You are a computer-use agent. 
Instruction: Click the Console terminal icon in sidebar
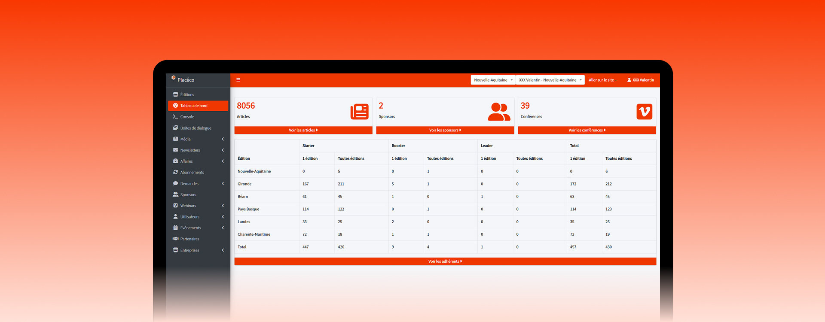click(x=175, y=117)
